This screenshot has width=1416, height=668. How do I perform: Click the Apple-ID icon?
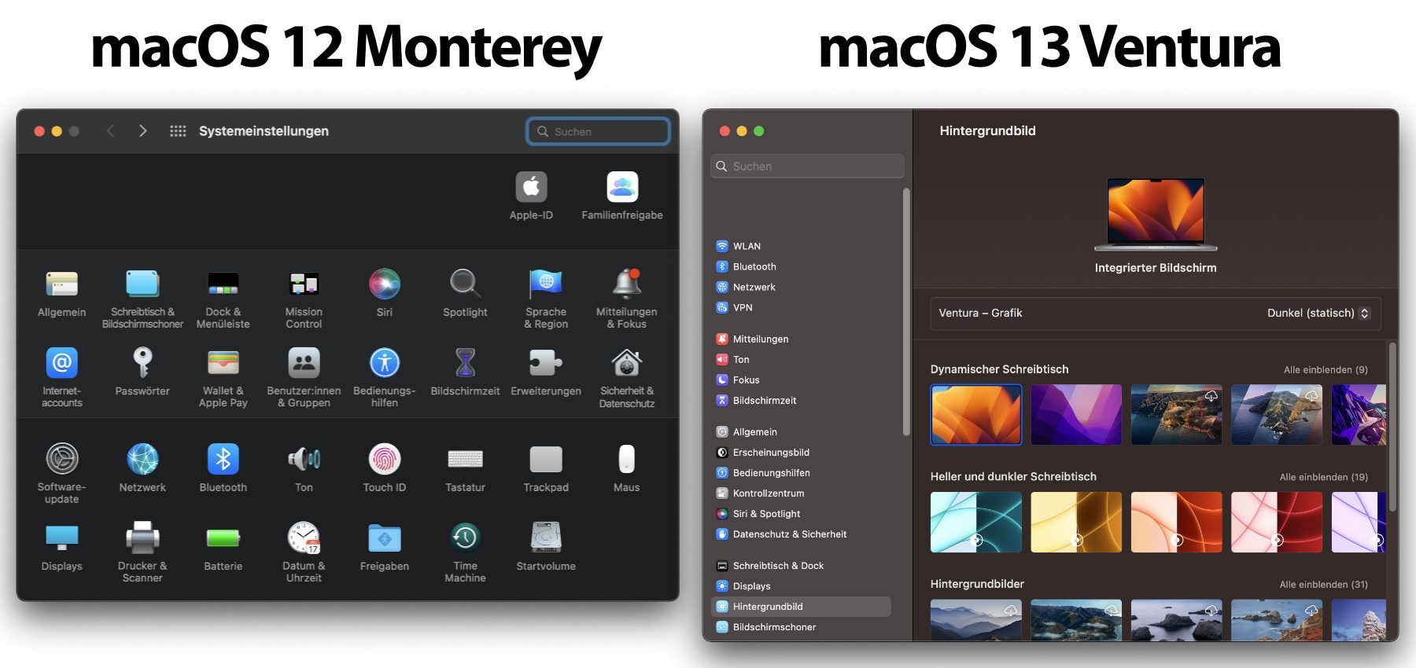531,188
